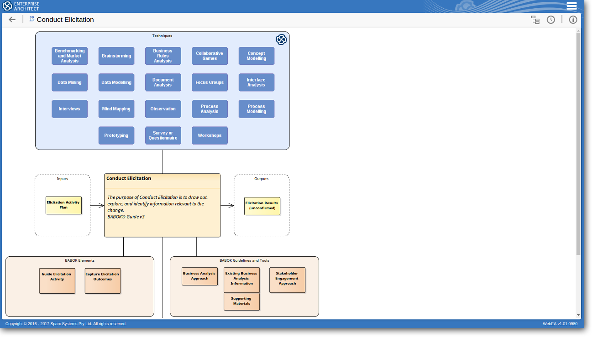The height and width of the screenshot is (342, 598).
Task: Open the hamburger menu
Action: pos(572,6)
